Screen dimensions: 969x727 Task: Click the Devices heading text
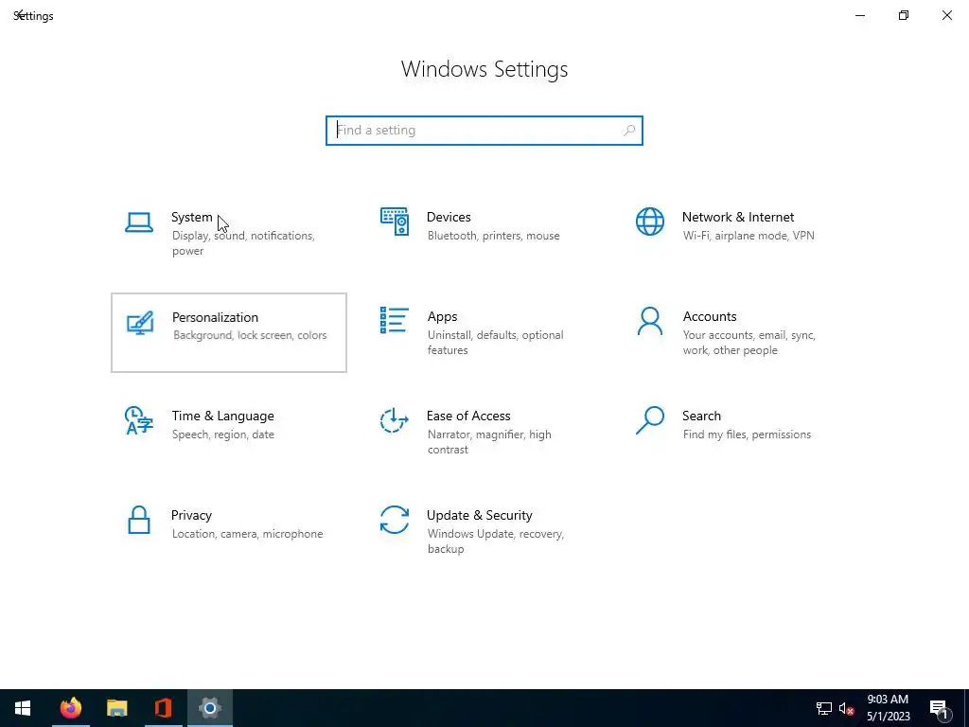449,217
